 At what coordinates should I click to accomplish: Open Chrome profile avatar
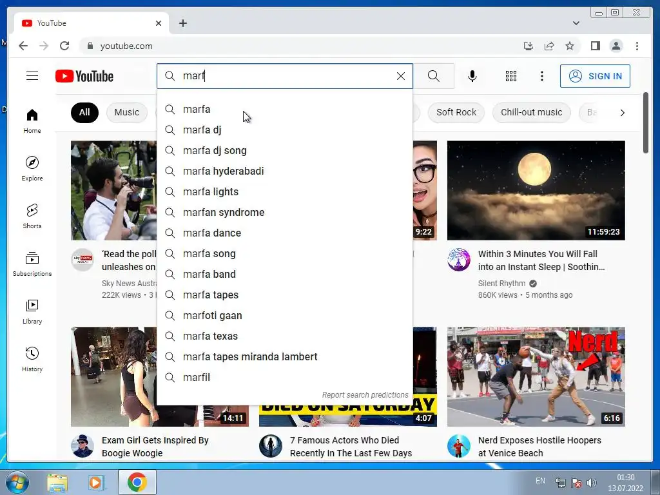(616, 46)
